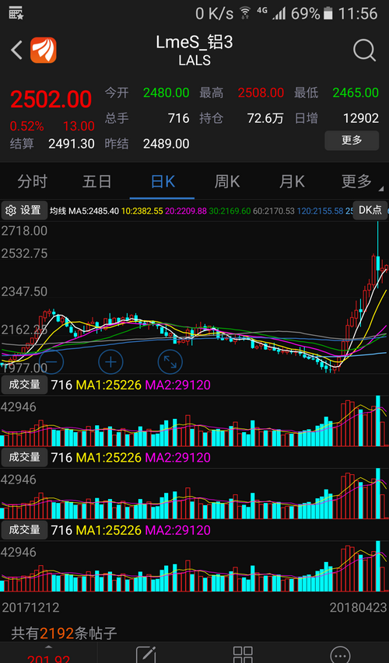The image size is (389, 663).
Task: Open the 设置 gear settings button
Action: point(24,210)
